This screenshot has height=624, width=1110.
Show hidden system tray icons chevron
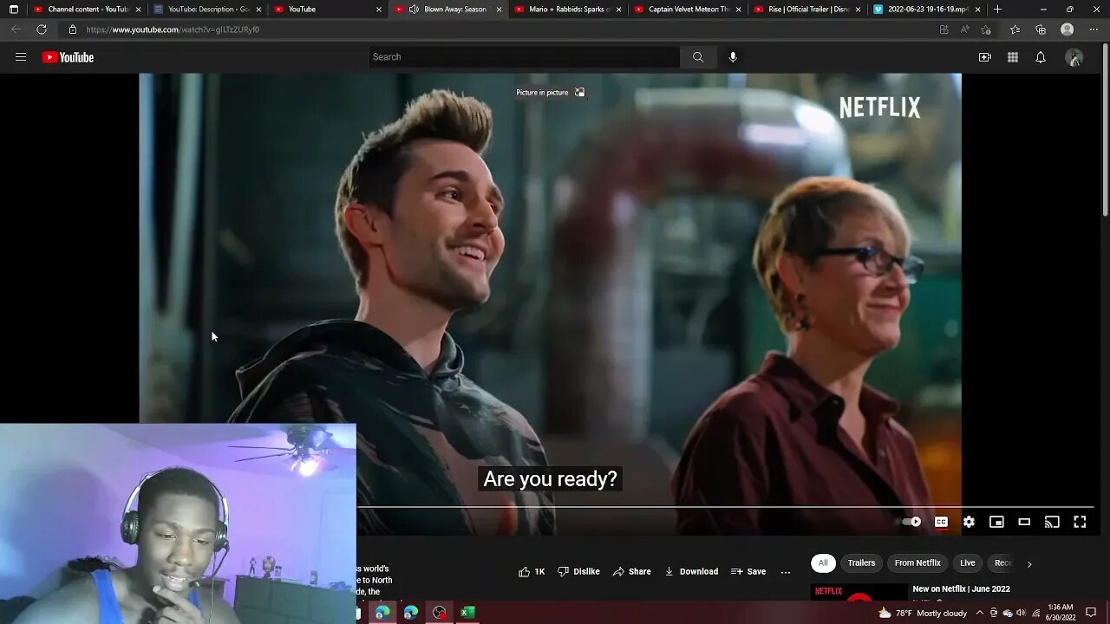pyautogui.click(x=980, y=613)
